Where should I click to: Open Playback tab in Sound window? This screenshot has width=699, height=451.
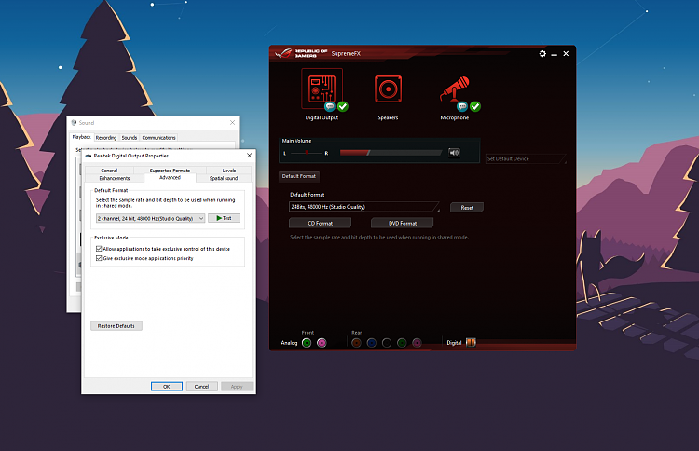82,137
